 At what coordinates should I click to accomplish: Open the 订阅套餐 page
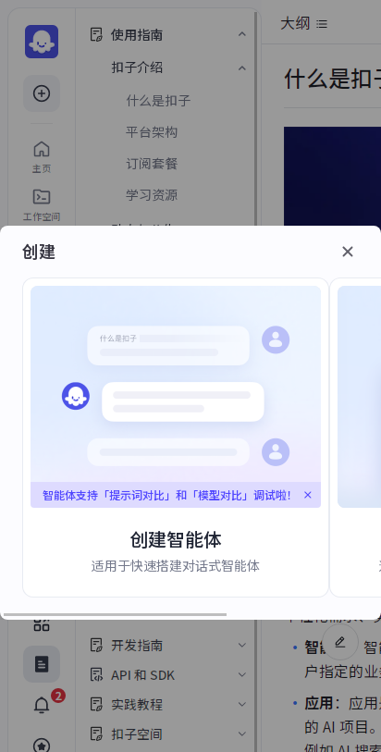point(152,164)
